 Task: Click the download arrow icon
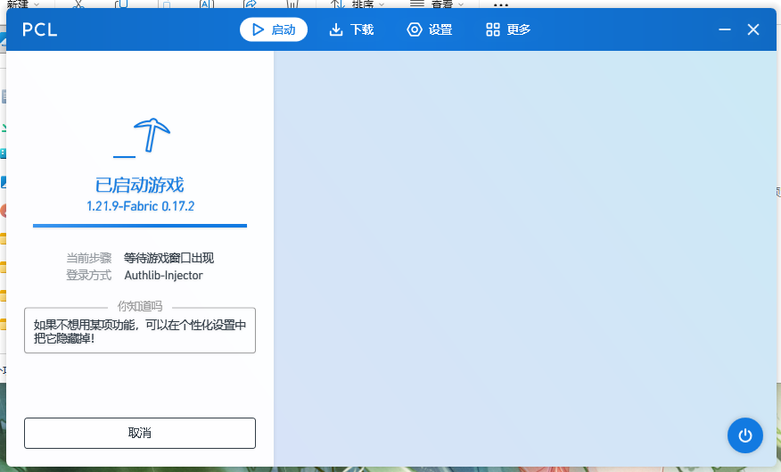[336, 29]
